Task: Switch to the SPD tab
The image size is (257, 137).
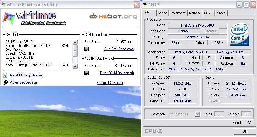Action: [x=207, y=13]
